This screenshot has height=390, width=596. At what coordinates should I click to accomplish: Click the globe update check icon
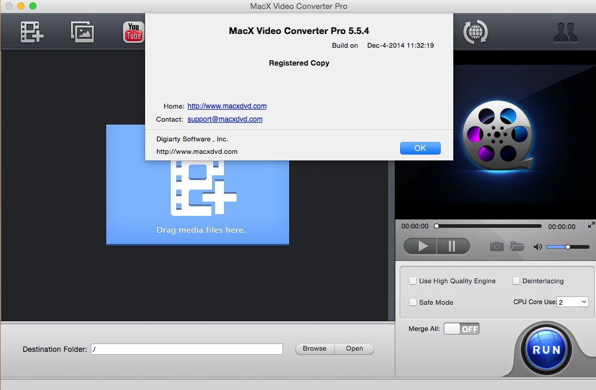(x=475, y=32)
